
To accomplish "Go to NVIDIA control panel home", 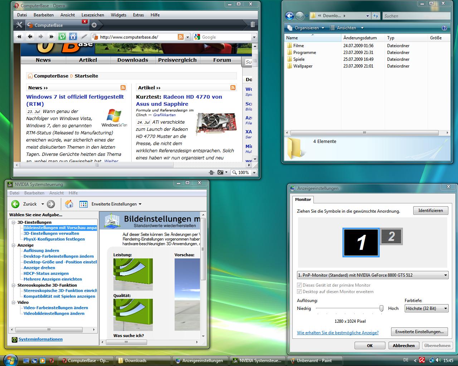I will 69,204.
